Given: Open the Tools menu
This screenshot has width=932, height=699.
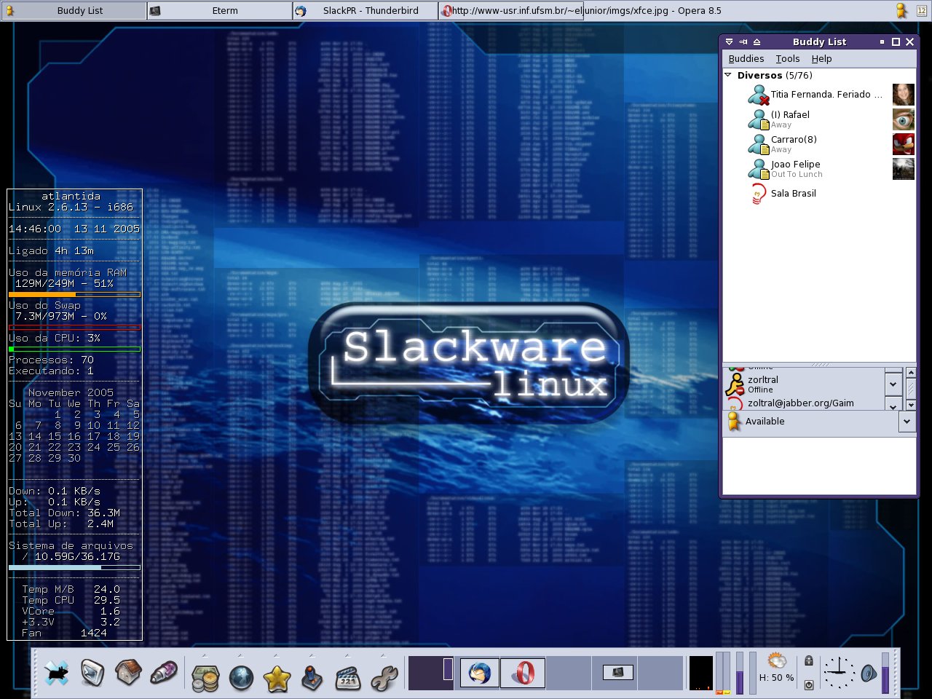Looking at the screenshot, I should pyautogui.click(x=787, y=59).
